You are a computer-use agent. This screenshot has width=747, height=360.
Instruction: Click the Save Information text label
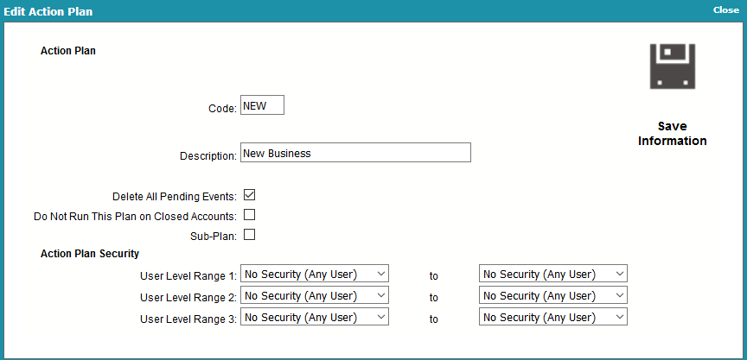[672, 134]
